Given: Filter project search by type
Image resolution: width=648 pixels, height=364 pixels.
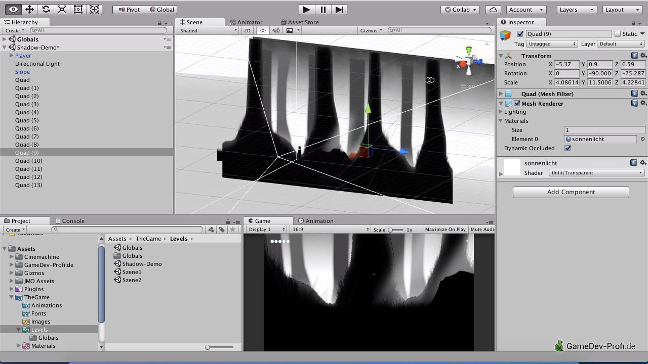Looking at the screenshot, I should [211, 230].
